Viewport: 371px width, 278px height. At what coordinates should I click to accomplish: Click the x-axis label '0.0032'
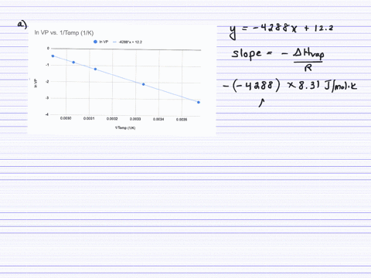[x=112, y=119]
